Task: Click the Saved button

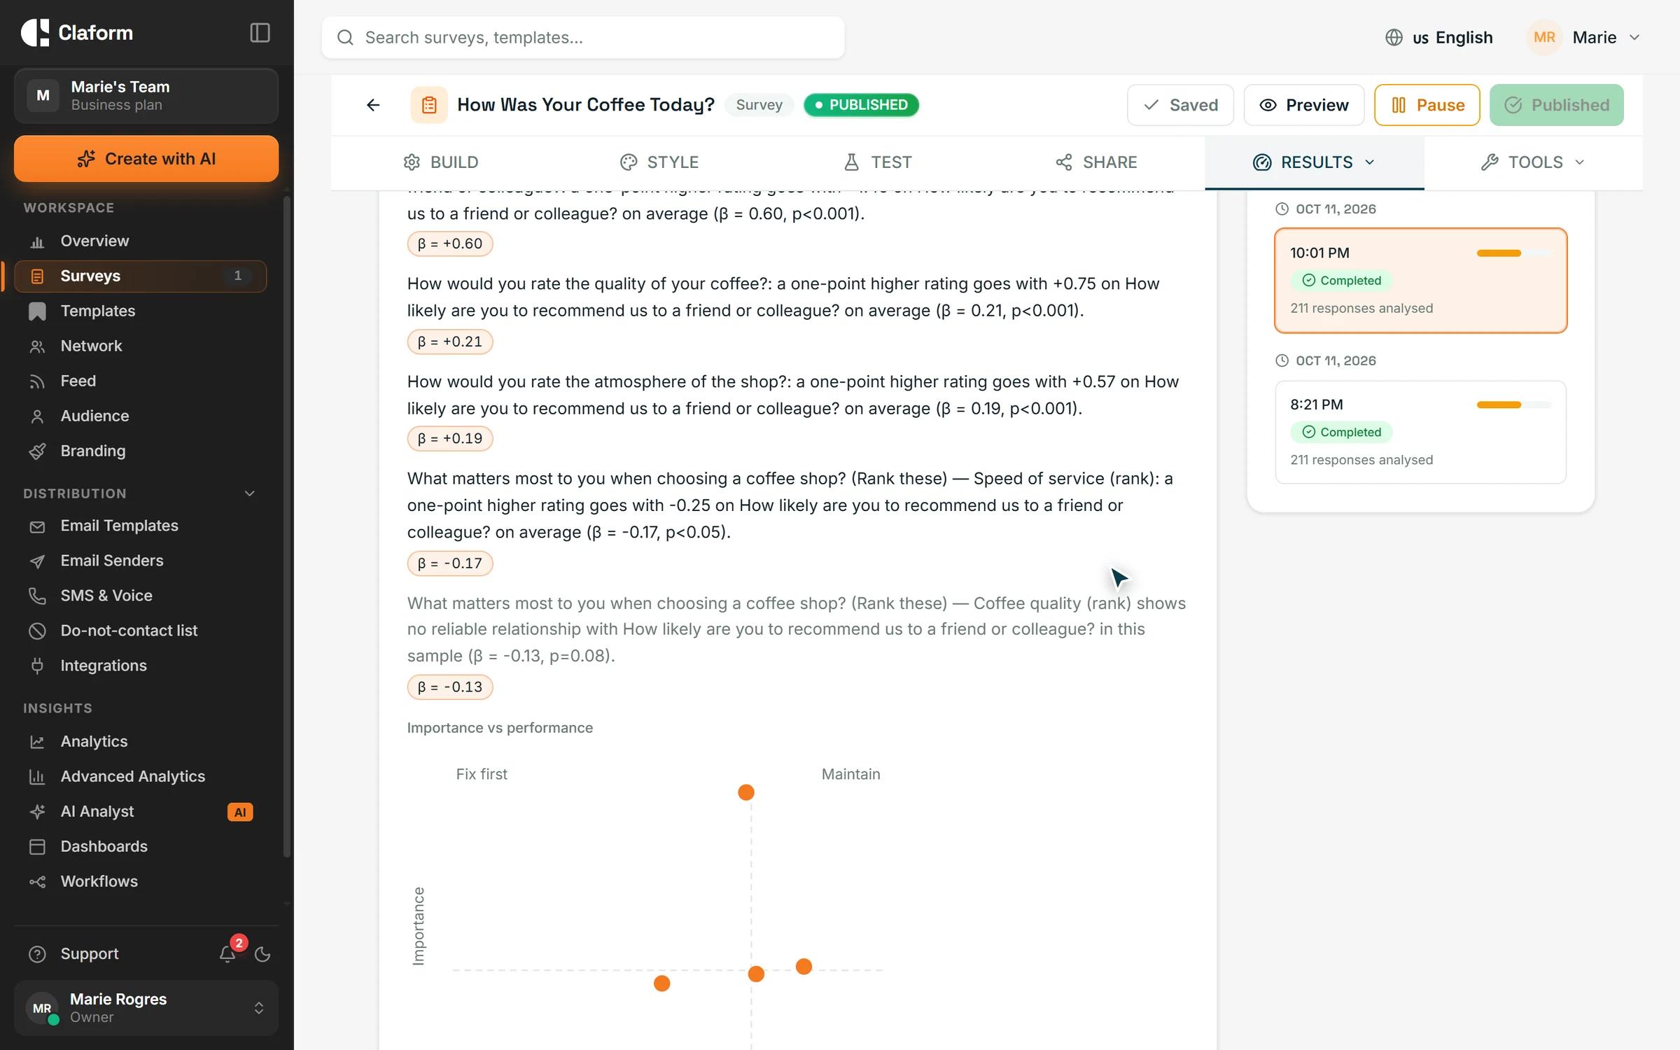Action: click(1180, 105)
